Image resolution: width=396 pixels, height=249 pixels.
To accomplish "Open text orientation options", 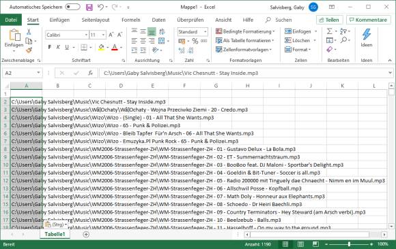I will (x=155, y=50).
